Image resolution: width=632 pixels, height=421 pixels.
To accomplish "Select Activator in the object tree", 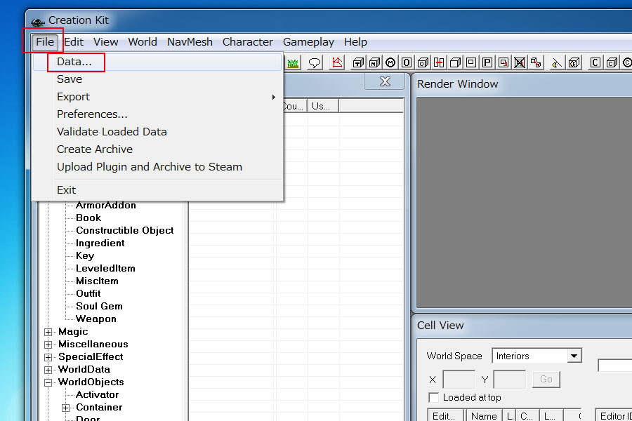I will pyautogui.click(x=97, y=394).
